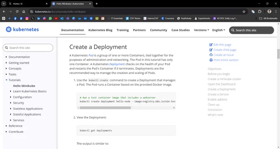
Task: Jump to Open the Dashboard in page contents
Action: point(222,84)
